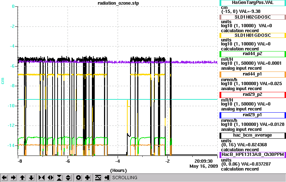Click the waveform graph-mode toolbar icon

(x=98, y=178)
